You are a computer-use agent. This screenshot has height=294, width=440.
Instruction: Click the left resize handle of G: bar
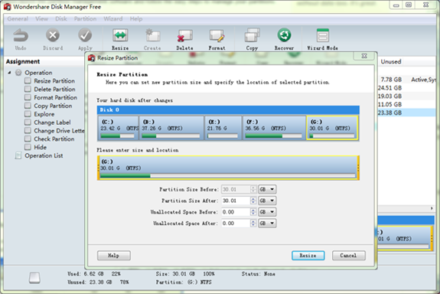98,168
